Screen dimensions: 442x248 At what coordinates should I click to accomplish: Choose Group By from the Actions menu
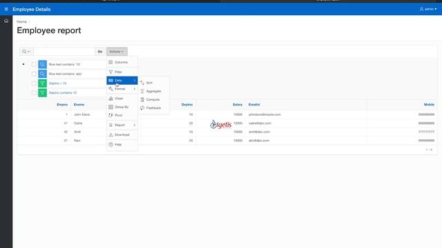tap(122, 107)
